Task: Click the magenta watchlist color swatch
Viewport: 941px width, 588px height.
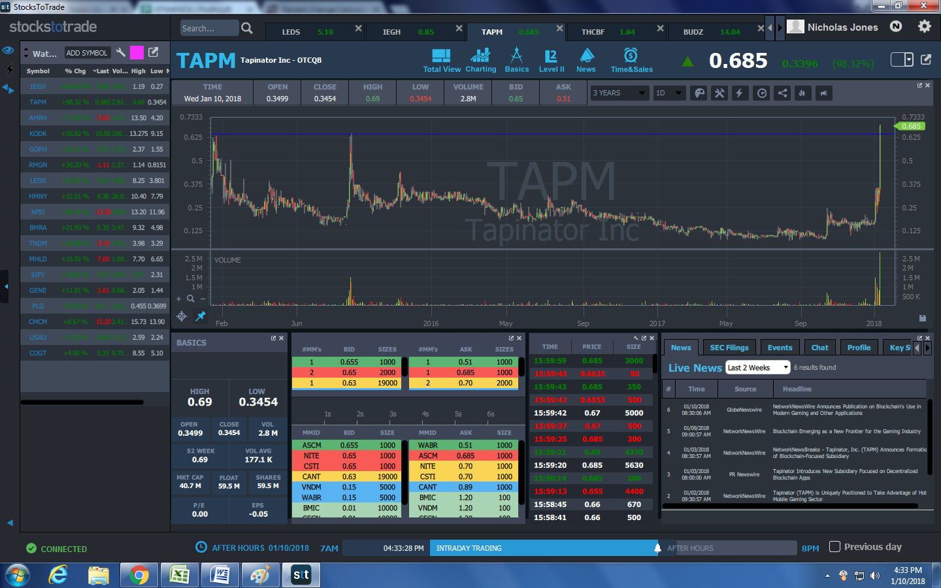Action: pos(137,53)
